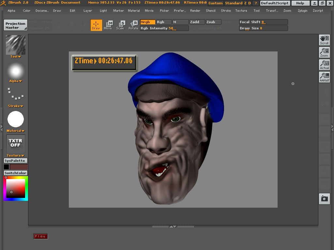Open the Edit menu

click(x=72, y=11)
